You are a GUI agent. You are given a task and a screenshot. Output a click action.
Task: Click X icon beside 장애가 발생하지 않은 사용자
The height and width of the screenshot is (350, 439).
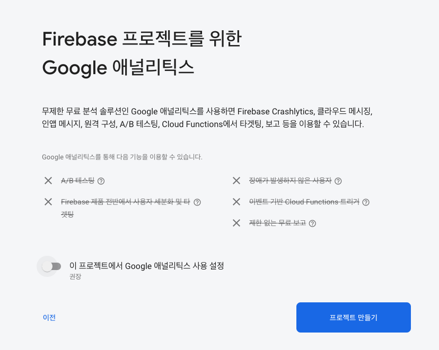(236, 181)
